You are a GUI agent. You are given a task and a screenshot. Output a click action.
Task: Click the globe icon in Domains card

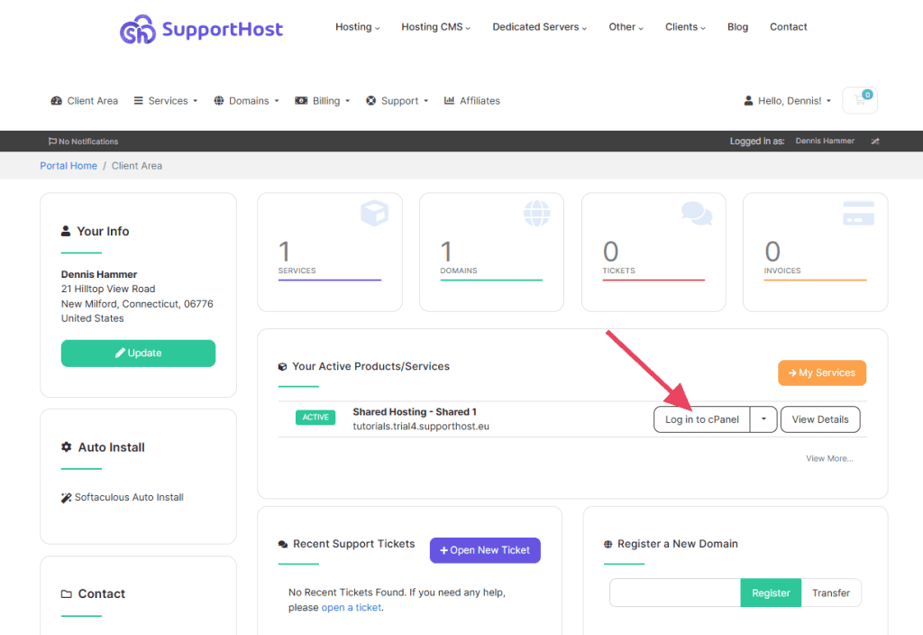coord(537,213)
